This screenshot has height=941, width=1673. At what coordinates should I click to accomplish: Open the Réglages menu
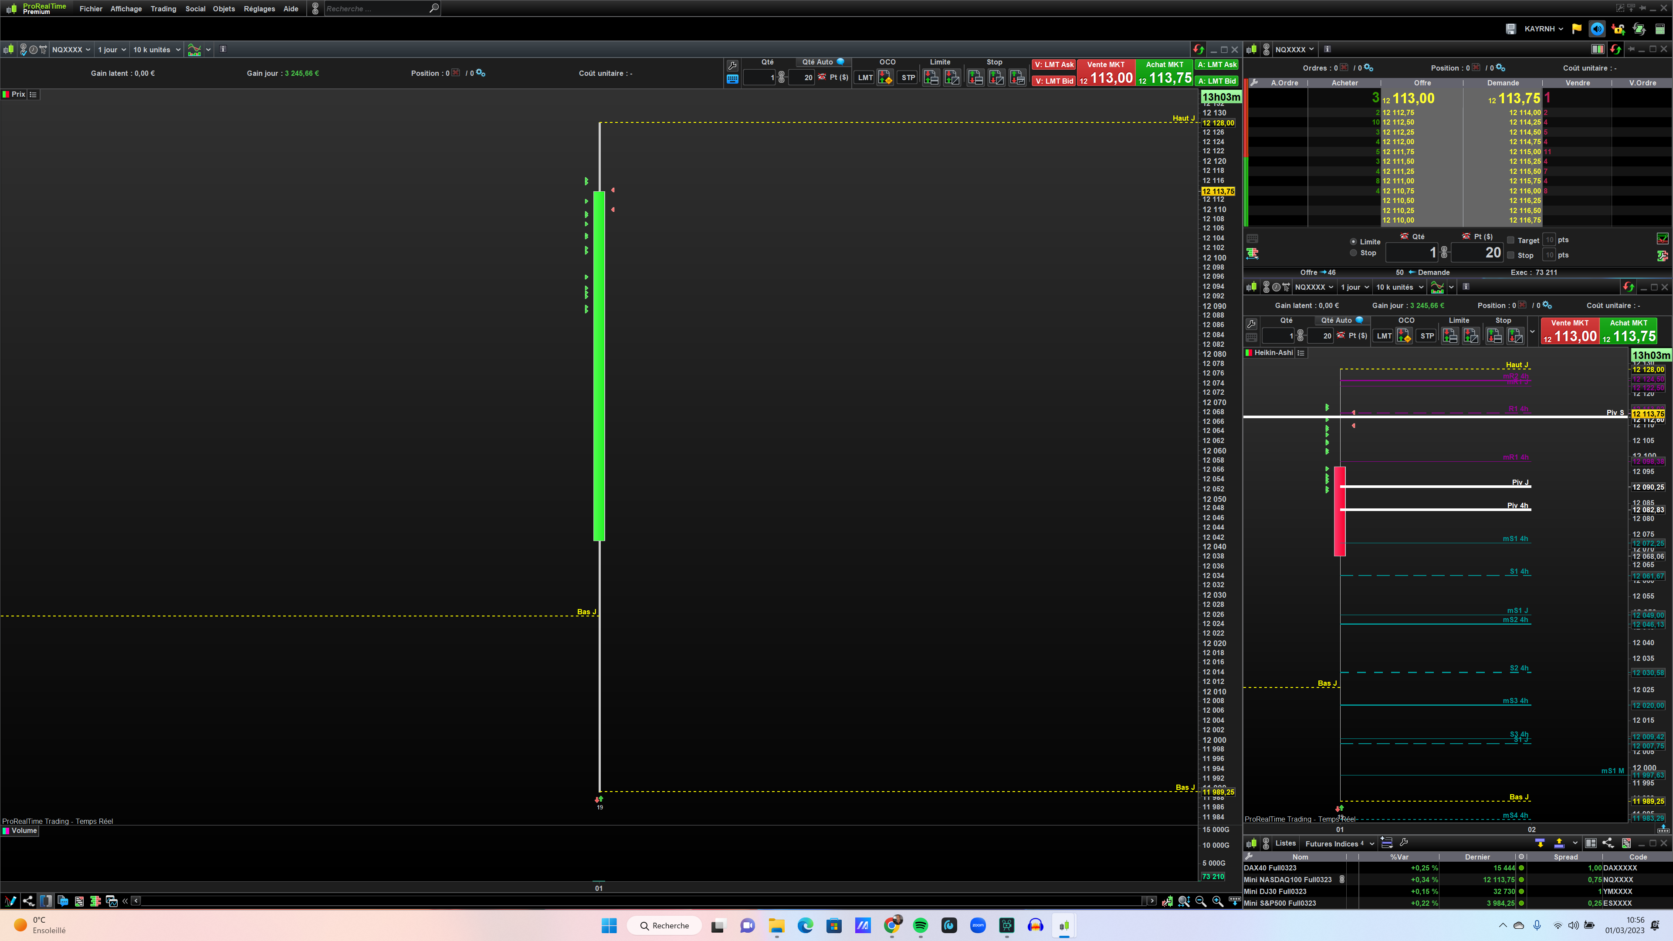click(259, 8)
